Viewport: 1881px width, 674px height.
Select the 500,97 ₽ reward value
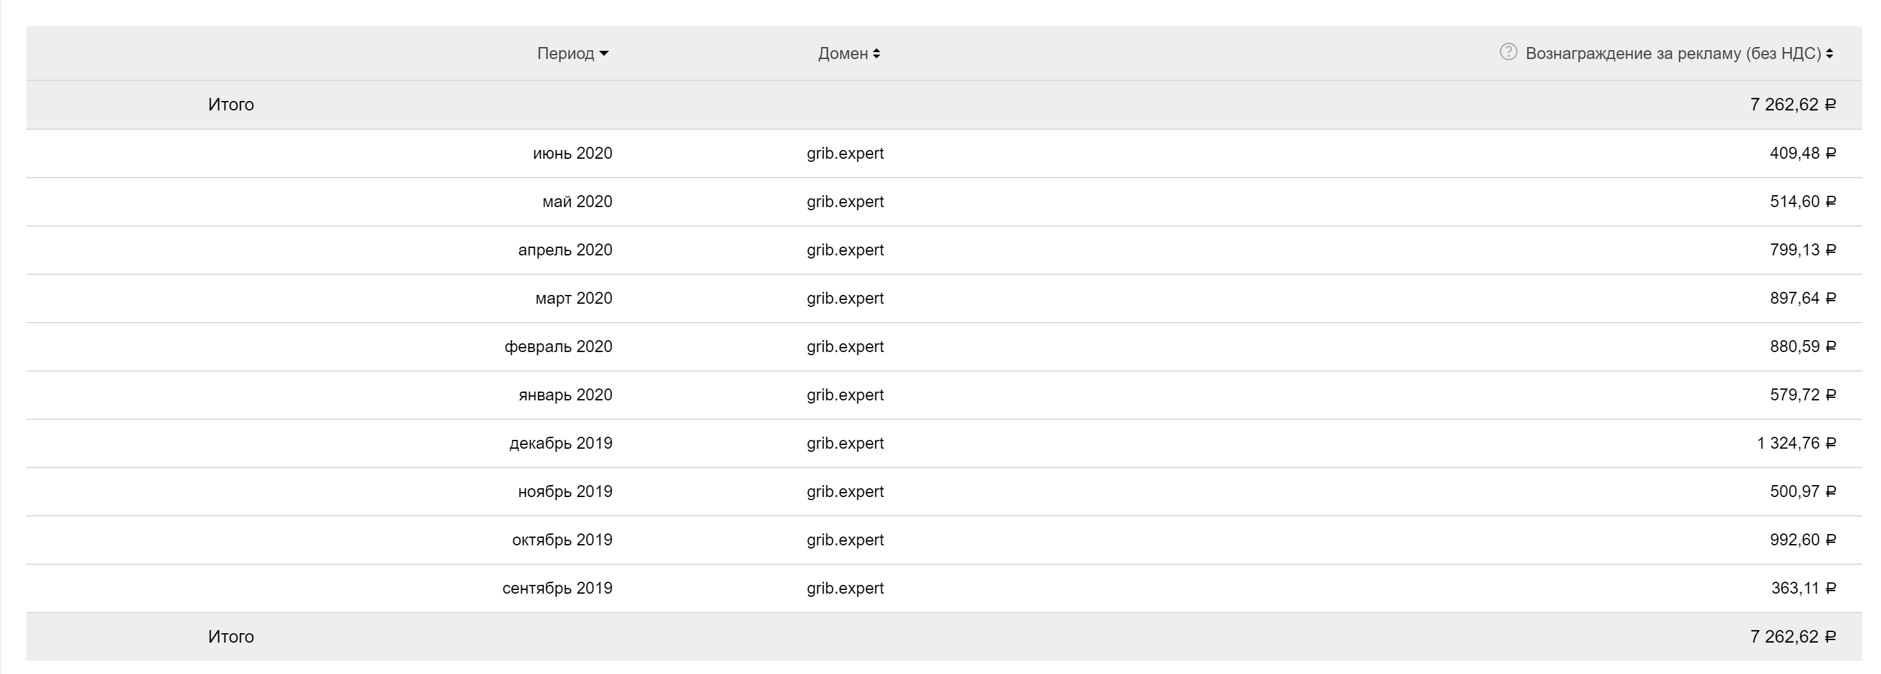point(1802,491)
